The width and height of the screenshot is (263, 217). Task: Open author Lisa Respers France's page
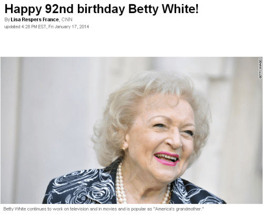click(x=35, y=19)
